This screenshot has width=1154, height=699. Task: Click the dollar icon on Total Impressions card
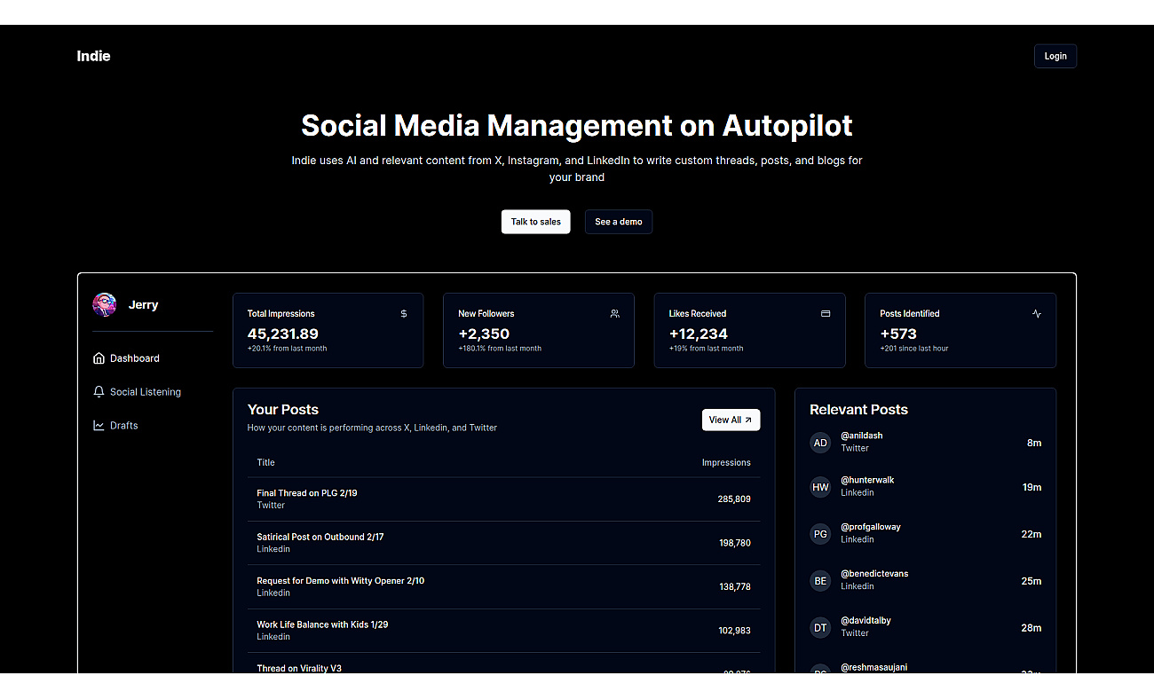pyautogui.click(x=404, y=313)
